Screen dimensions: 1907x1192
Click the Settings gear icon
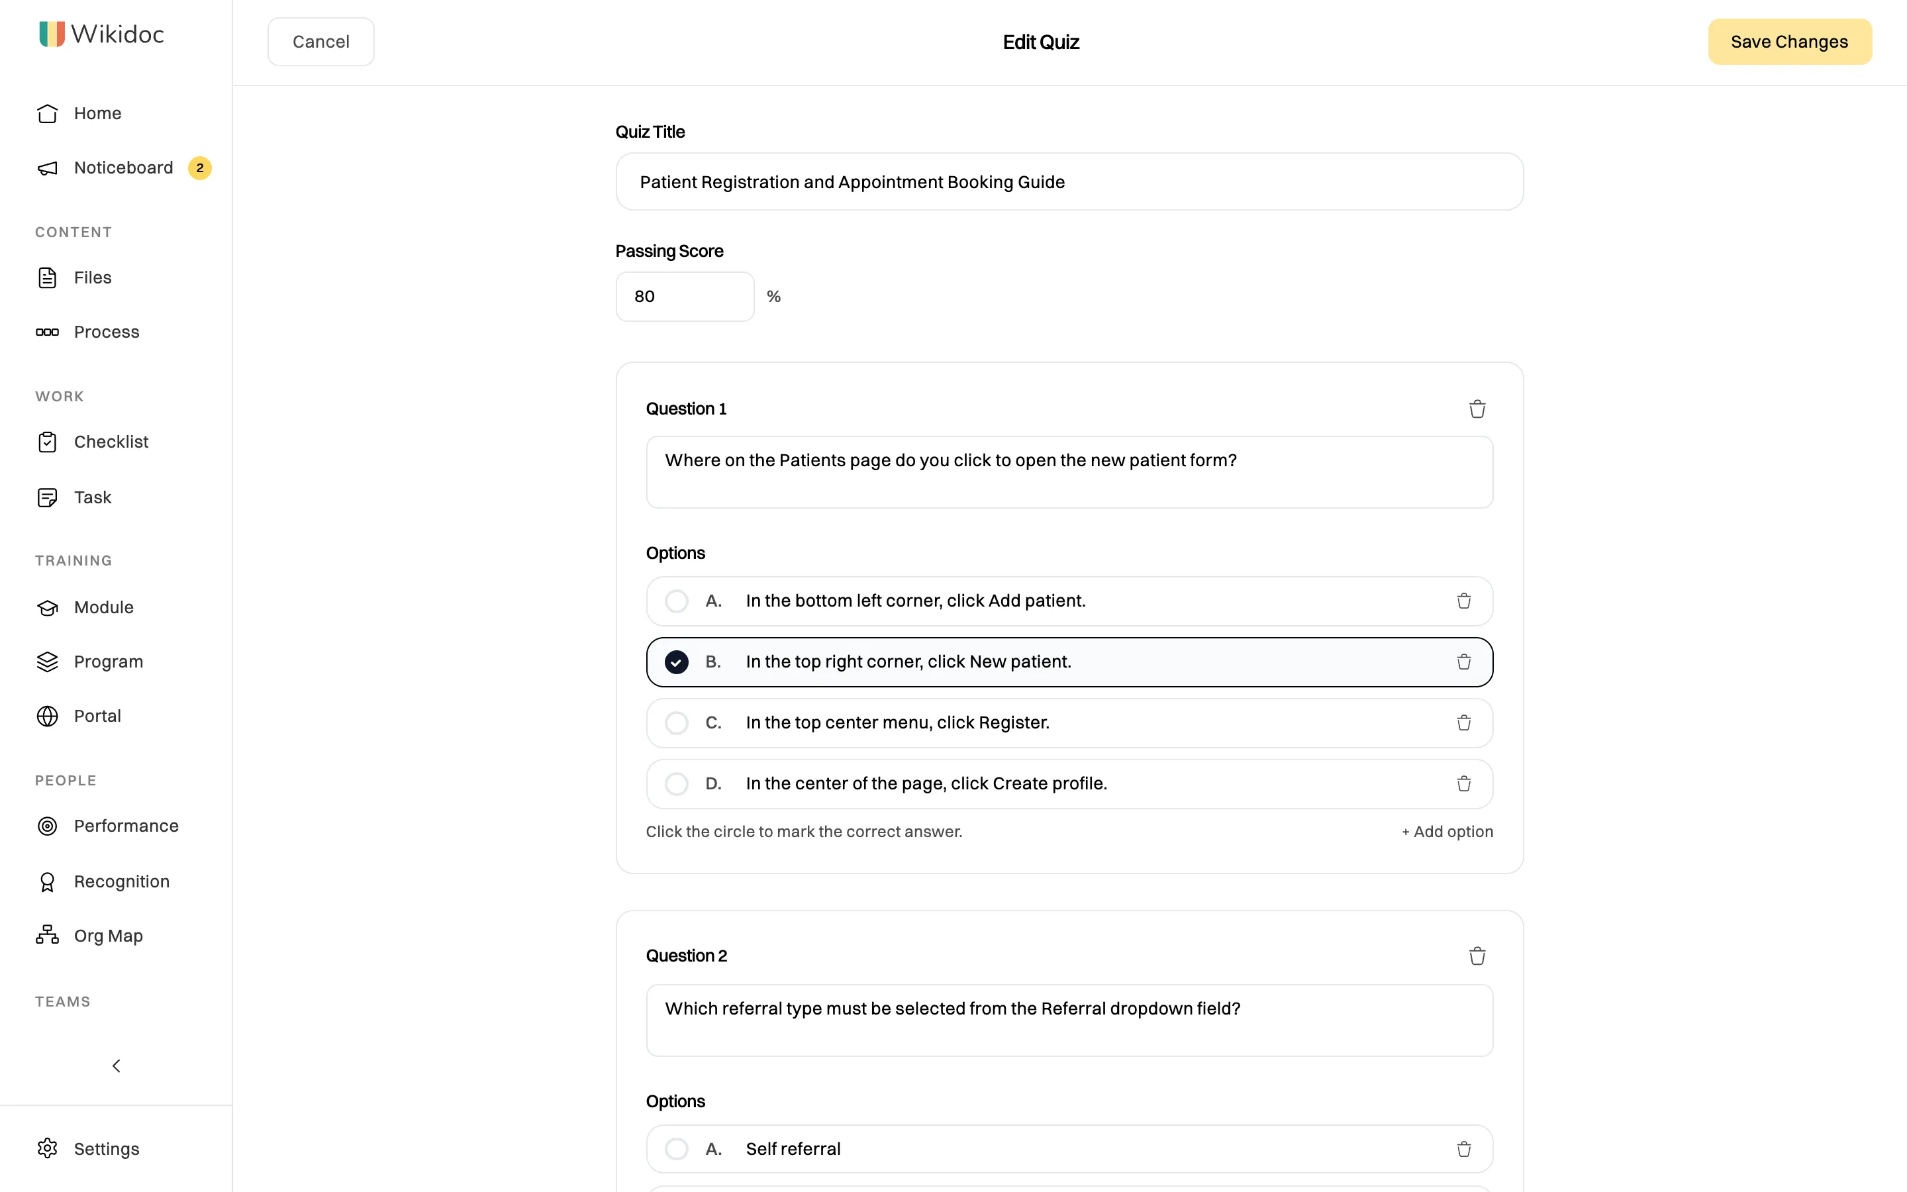click(x=47, y=1149)
